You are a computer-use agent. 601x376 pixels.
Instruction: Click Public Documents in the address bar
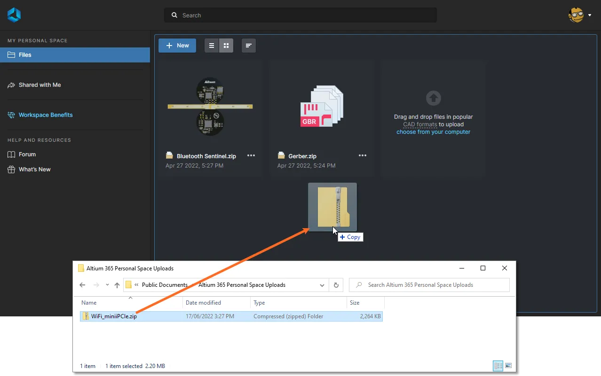pos(165,285)
